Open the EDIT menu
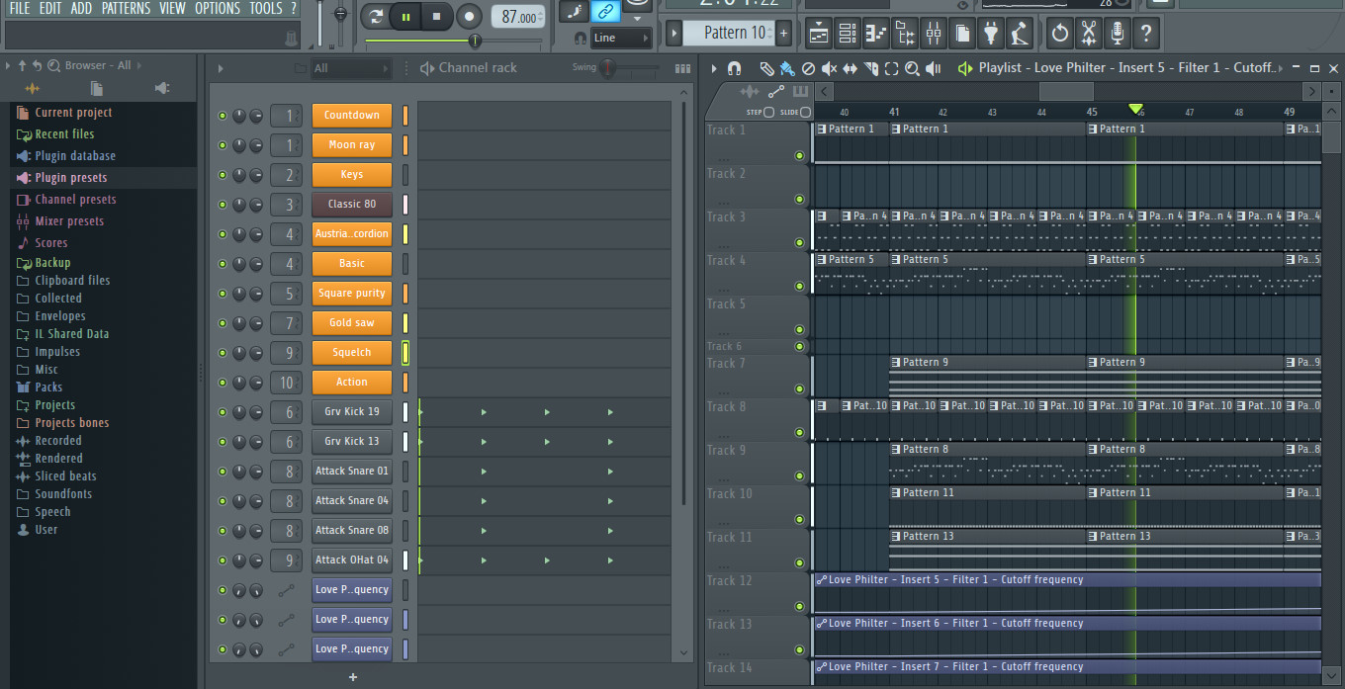This screenshot has width=1345, height=689. tap(50, 8)
